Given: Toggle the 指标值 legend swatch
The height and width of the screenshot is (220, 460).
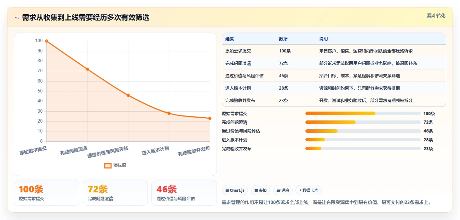Looking at the screenshot, I should [x=108, y=165].
